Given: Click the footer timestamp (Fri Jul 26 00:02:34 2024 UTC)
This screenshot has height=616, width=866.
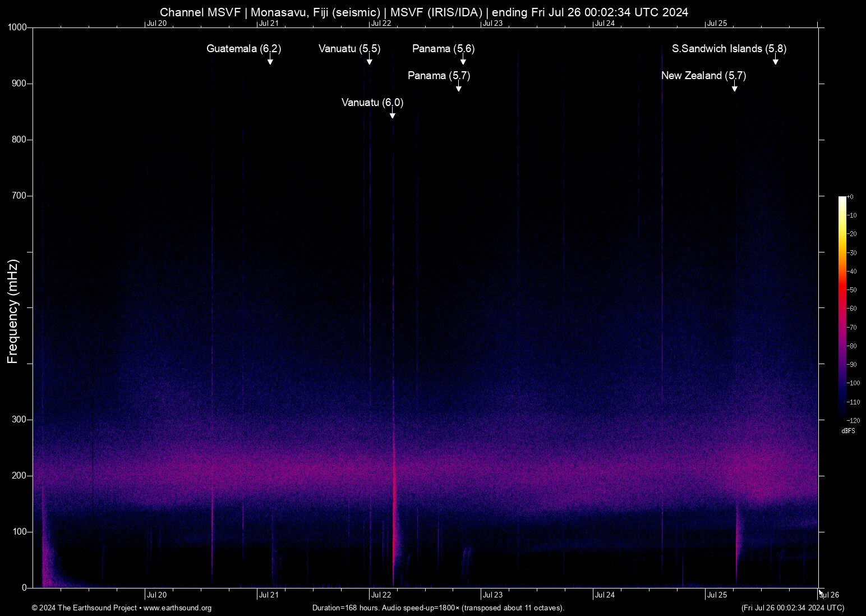Looking at the screenshot, I should tap(793, 608).
